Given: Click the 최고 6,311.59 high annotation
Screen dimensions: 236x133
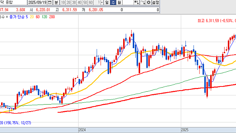Looking at the screenshot, I should [217, 21].
